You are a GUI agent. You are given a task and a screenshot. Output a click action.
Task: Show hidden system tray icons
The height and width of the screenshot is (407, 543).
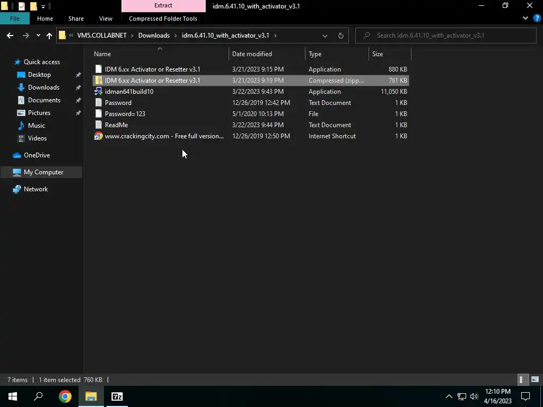pos(449,396)
